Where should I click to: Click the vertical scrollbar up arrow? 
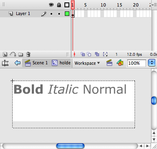click(154, 133)
